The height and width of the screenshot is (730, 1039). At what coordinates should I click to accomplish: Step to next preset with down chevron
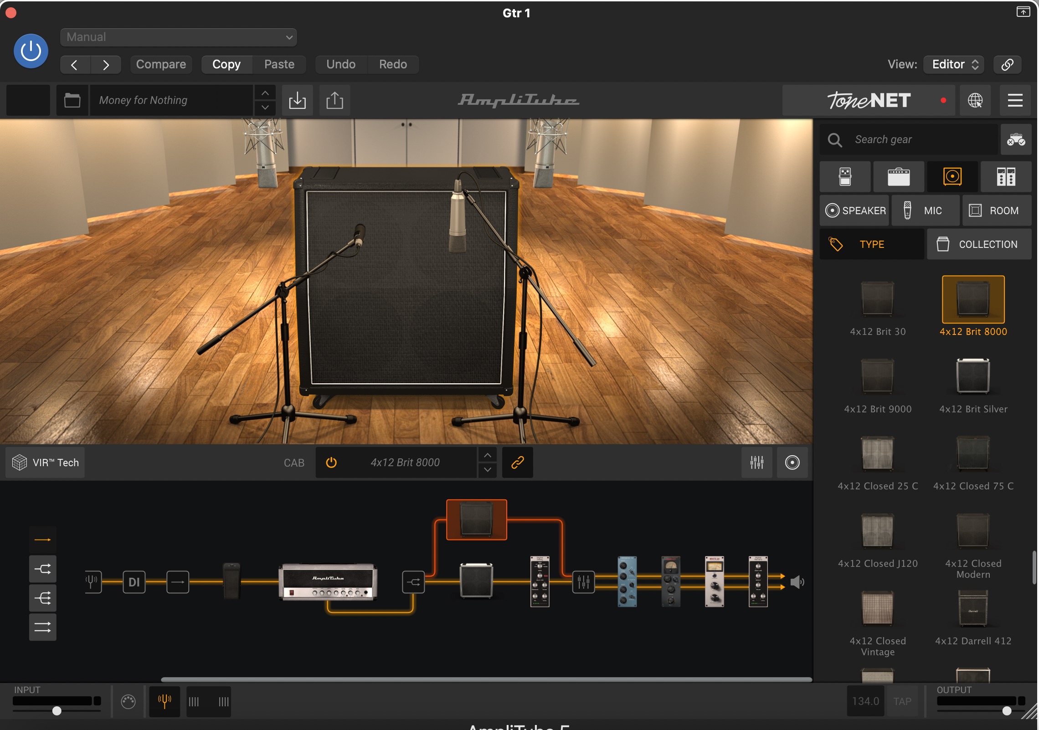click(x=265, y=108)
